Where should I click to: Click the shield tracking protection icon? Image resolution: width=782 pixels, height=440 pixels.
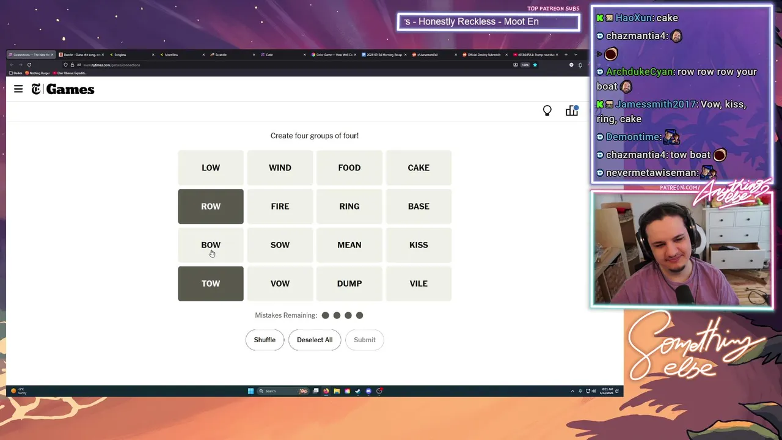(x=66, y=65)
